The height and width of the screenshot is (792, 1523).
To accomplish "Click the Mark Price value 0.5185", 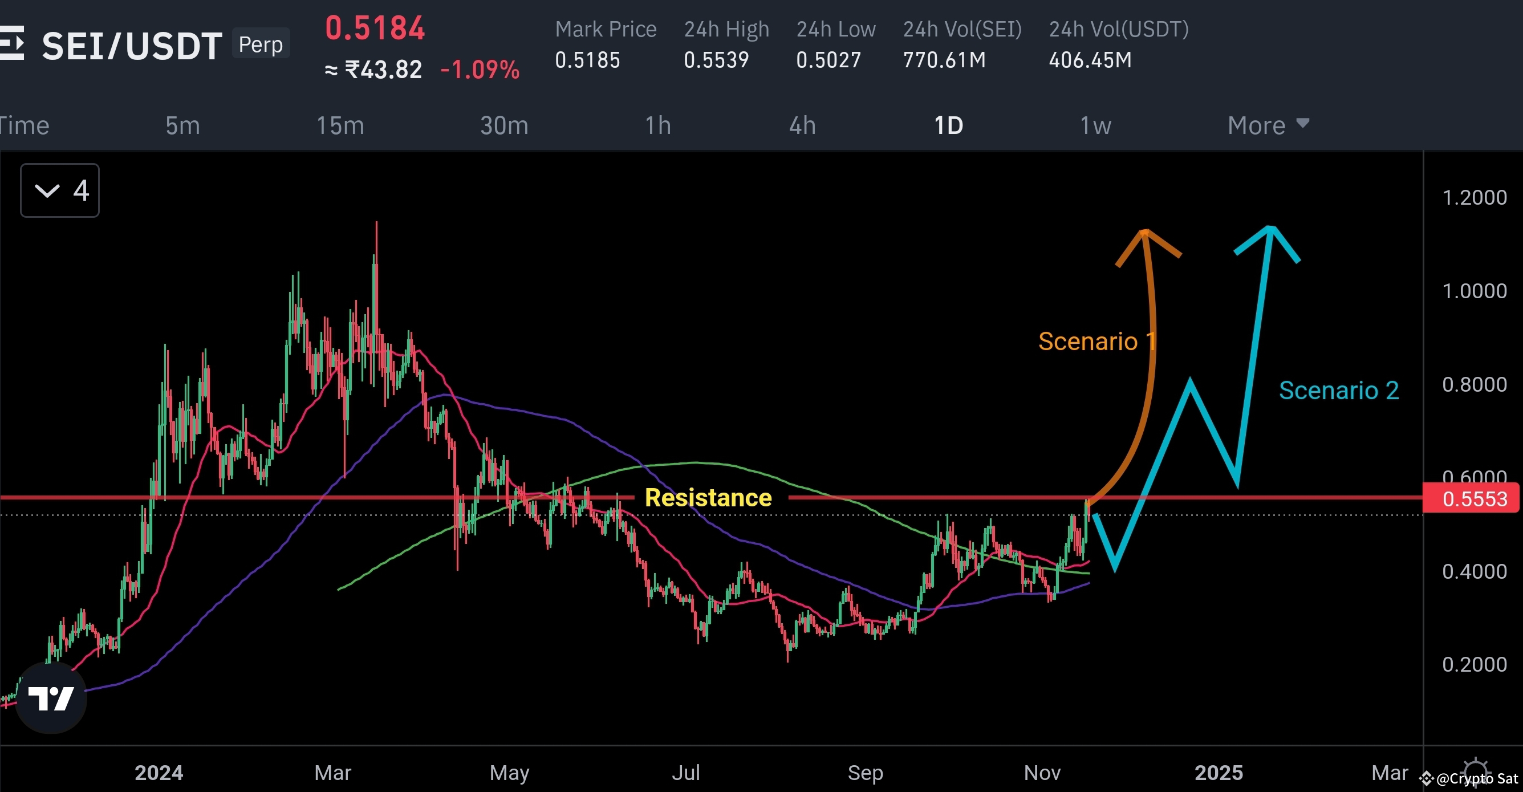I will [588, 60].
